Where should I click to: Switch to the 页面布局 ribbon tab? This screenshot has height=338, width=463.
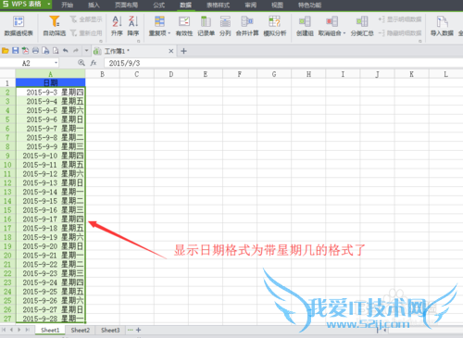click(x=127, y=5)
